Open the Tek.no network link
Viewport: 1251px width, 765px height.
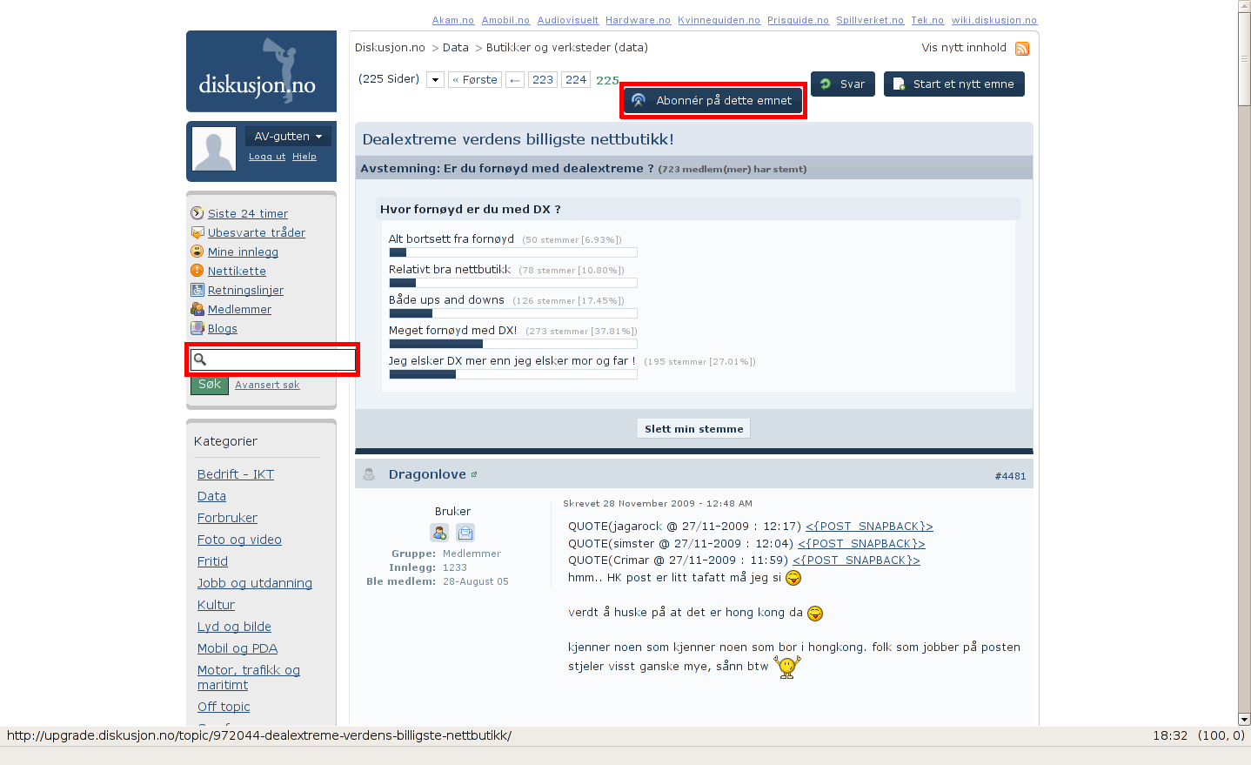coord(927,20)
